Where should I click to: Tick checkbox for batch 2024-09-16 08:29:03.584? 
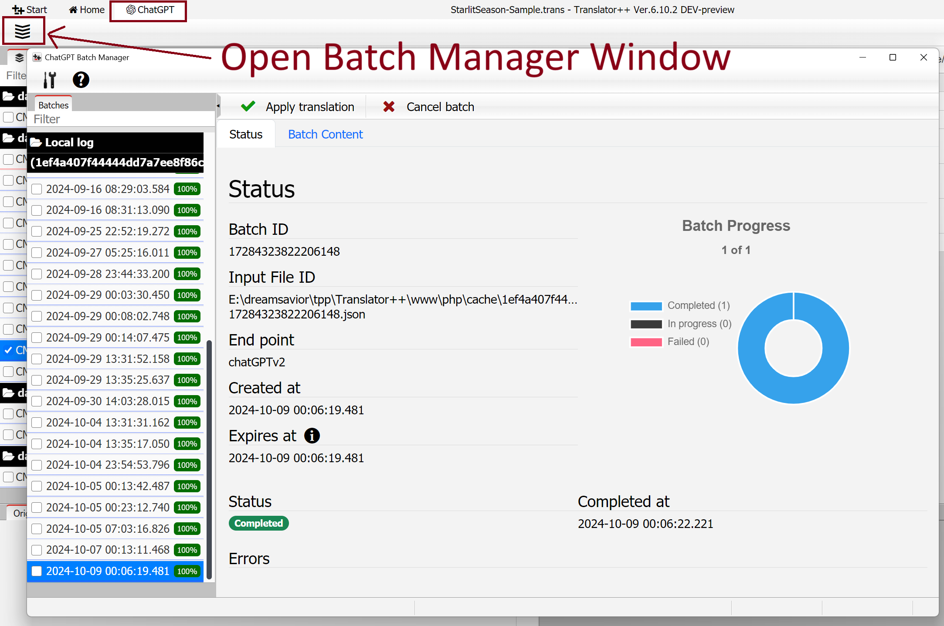tap(37, 189)
